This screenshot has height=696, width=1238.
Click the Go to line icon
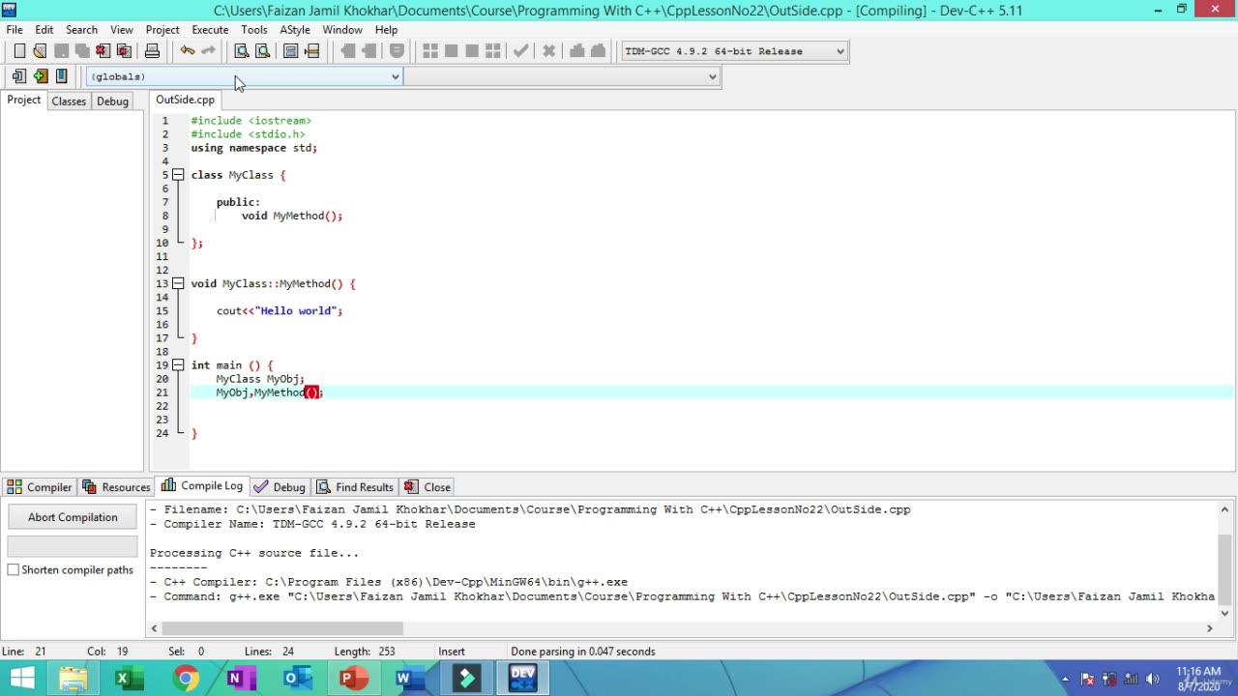(311, 51)
